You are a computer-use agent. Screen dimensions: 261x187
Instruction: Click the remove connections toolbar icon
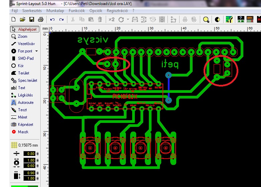point(174,20)
